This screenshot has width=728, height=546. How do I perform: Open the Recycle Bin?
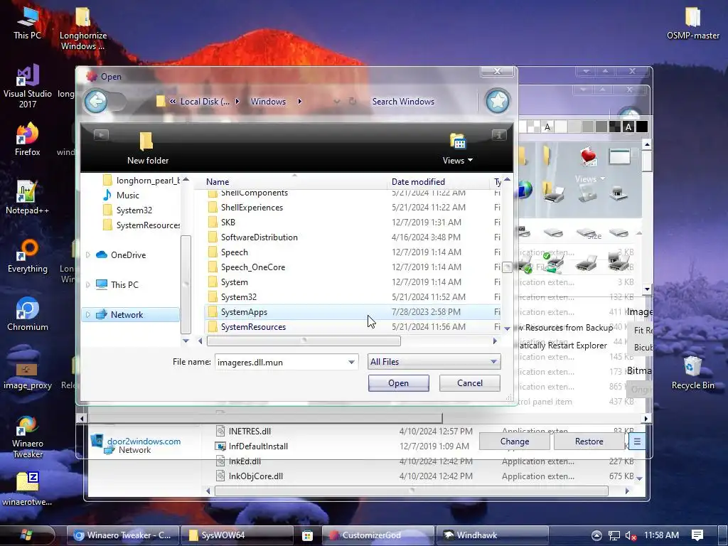coord(692,373)
